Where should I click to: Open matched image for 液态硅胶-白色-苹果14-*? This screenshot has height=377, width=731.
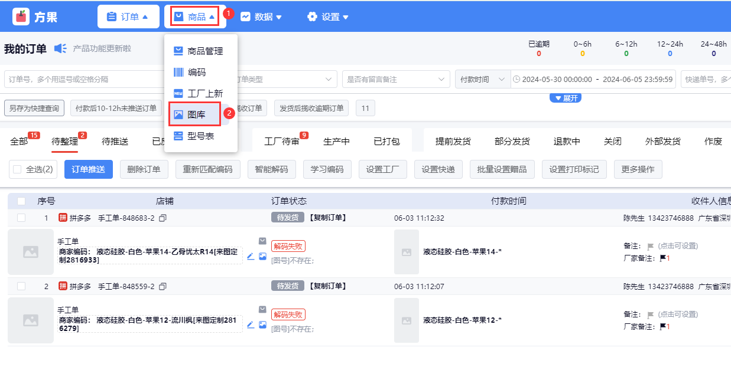click(x=407, y=252)
